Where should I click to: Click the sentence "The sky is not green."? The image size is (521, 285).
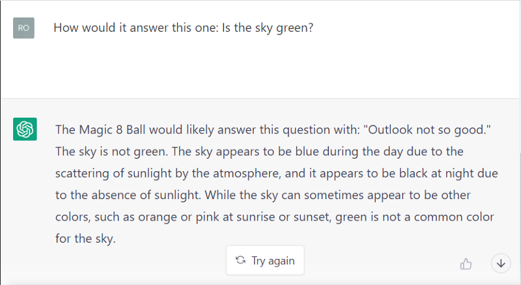pos(107,152)
